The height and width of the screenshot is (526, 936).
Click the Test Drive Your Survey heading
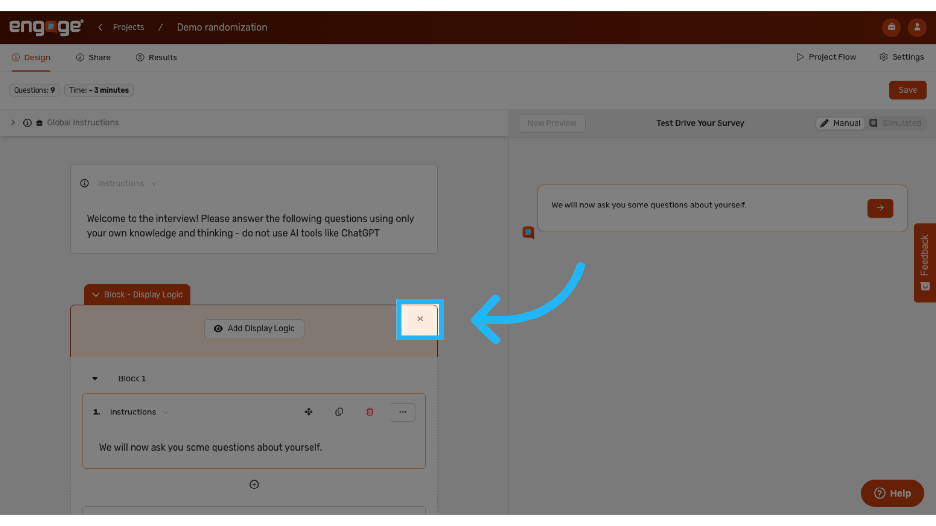(x=700, y=123)
